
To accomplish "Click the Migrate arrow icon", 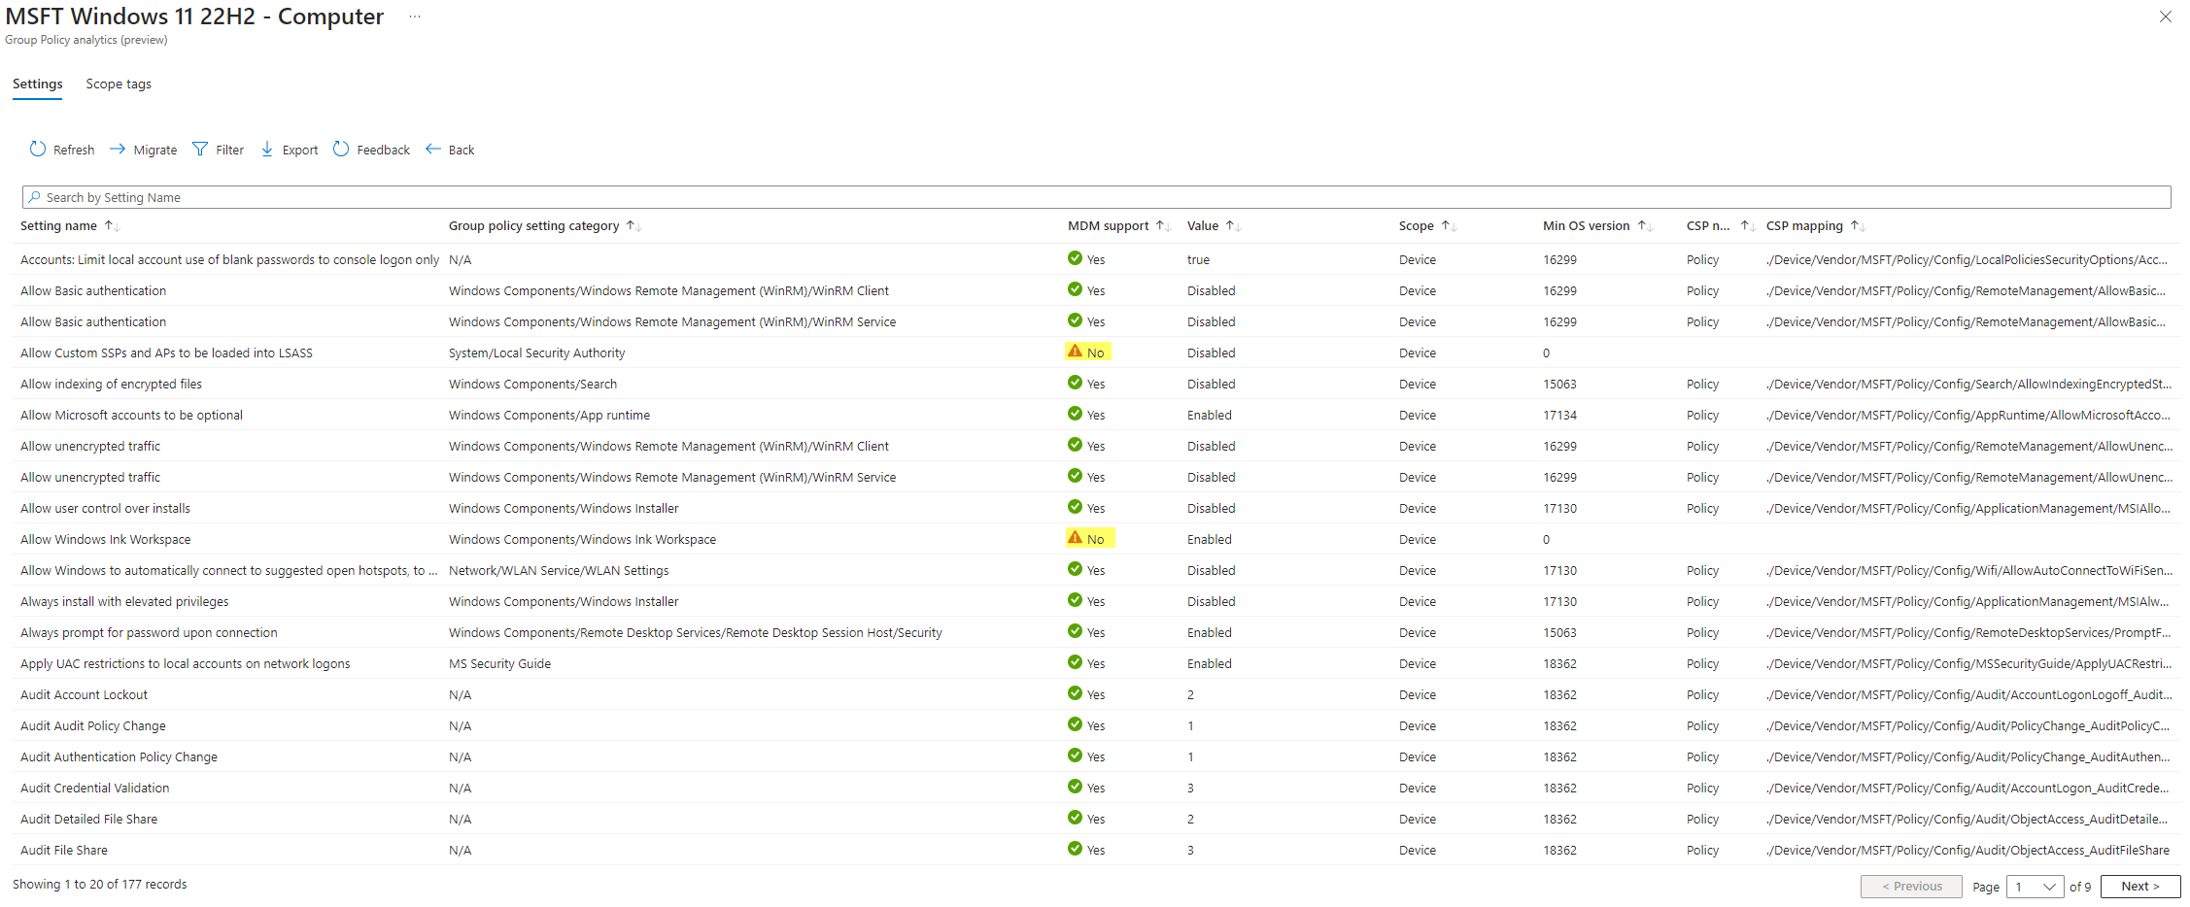I will coord(118,149).
